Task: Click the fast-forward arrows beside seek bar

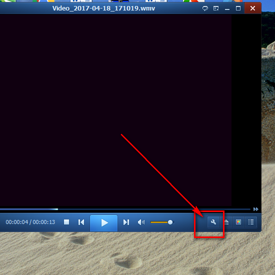Action: 256,209
